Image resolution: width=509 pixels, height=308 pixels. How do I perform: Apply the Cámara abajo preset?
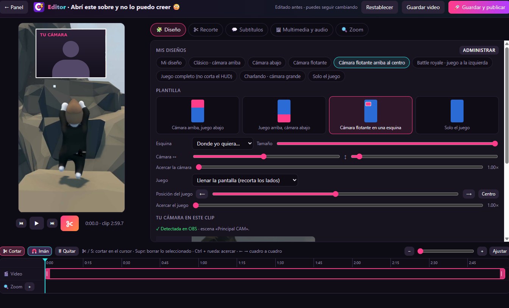(x=267, y=63)
